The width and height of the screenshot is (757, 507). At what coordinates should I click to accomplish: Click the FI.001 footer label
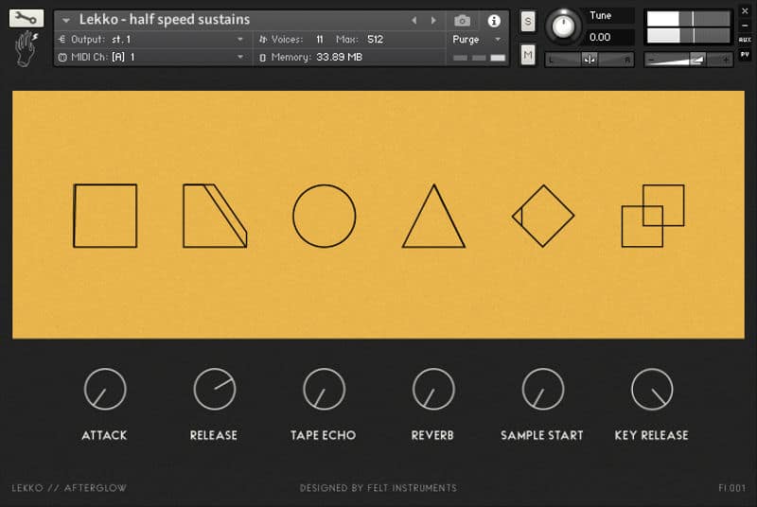[731, 488]
